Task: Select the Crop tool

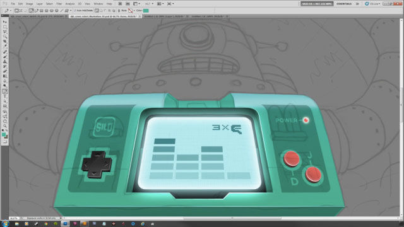Action: [5, 42]
